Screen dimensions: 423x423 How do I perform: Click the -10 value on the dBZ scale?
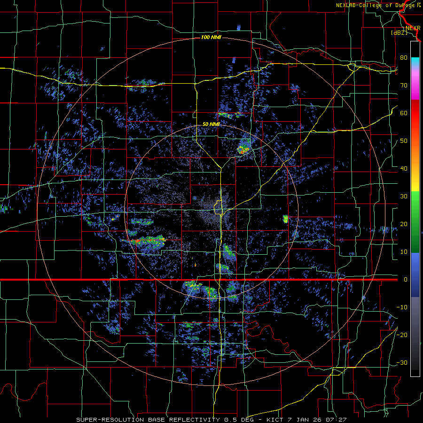coord(402,307)
